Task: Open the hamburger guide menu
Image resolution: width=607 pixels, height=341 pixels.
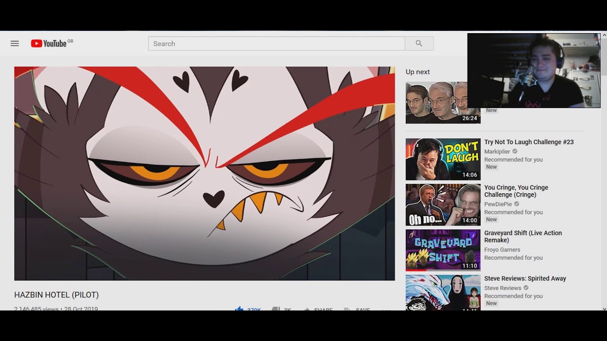Action: tap(15, 44)
